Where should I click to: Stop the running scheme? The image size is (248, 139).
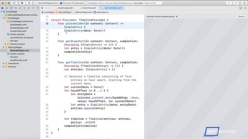[29, 3]
